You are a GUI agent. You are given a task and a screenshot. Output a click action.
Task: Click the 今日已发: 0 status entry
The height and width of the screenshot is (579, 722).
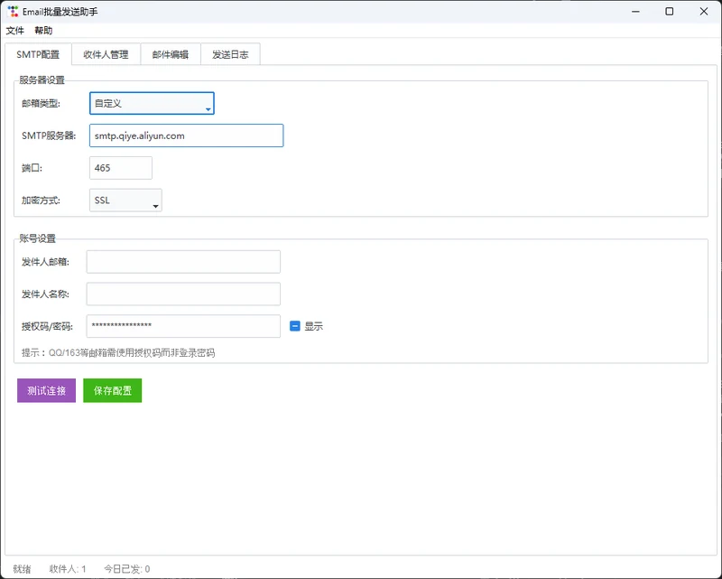tap(127, 569)
